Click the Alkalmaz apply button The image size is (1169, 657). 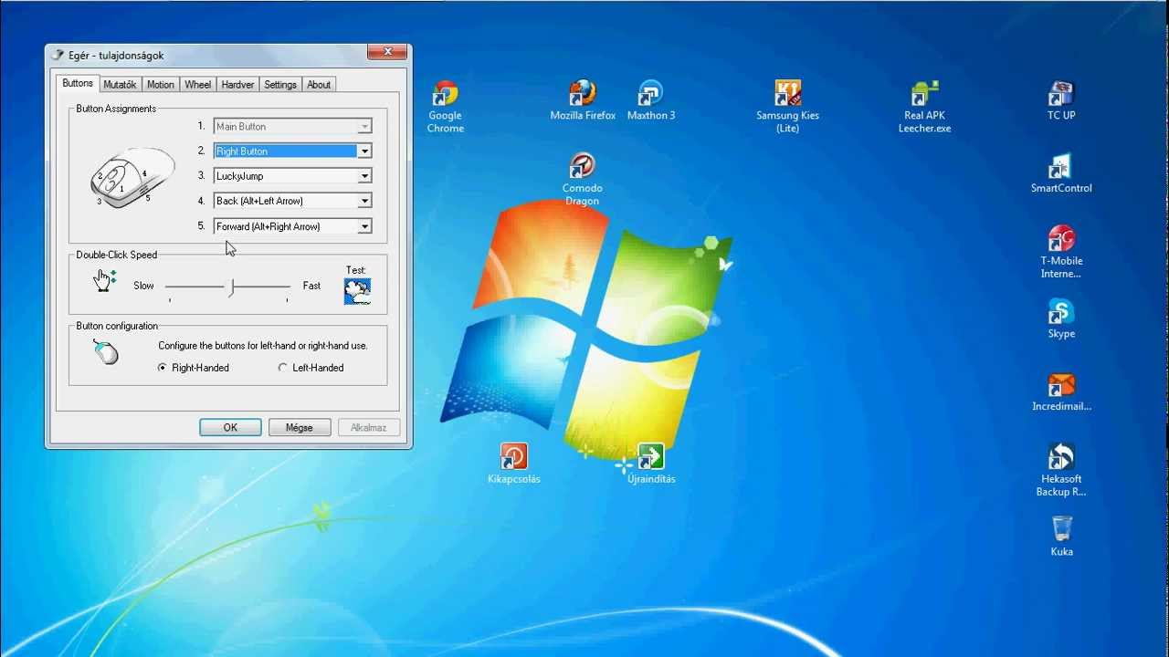tap(369, 427)
